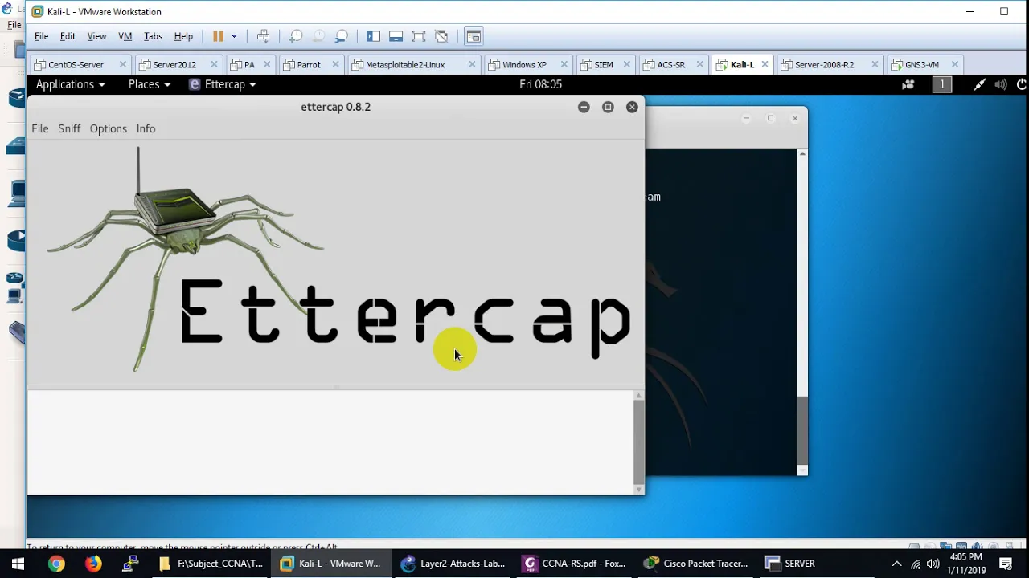The height and width of the screenshot is (578, 1029).
Task: Open CCNA-RS.pdf Foxit taskbar item
Action: pos(575,564)
